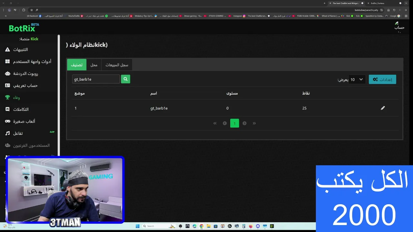Go to first page with double-left arrows
This screenshot has height=232, width=413.
(215, 123)
